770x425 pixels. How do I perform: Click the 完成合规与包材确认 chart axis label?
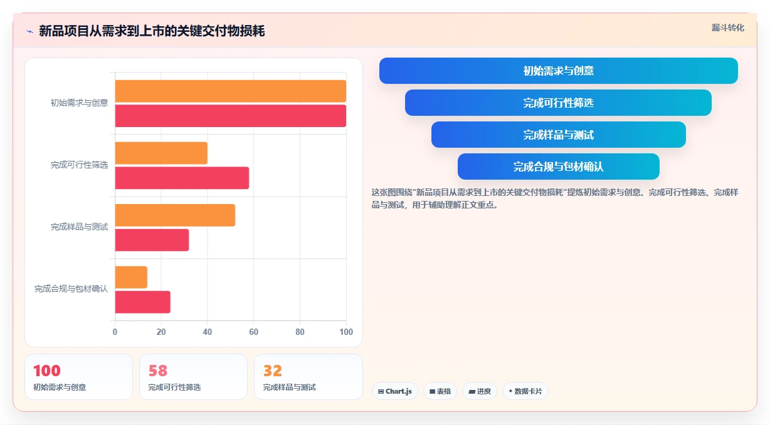click(71, 289)
